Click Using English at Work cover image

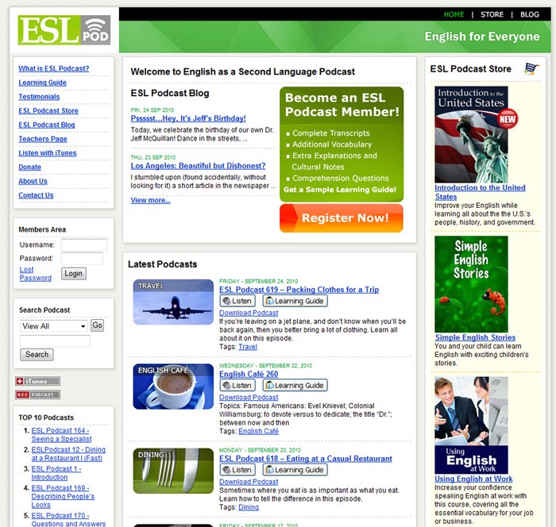point(471,425)
